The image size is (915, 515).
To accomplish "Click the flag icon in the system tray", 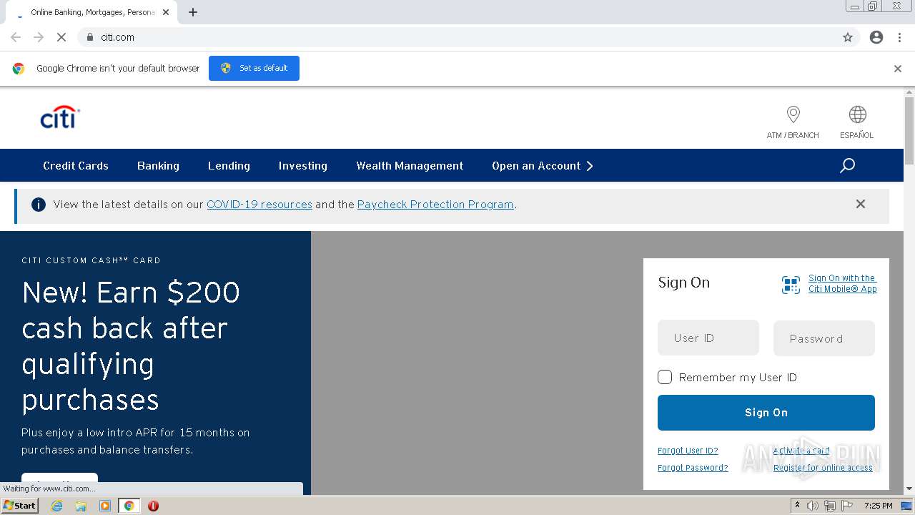I will click(x=848, y=506).
